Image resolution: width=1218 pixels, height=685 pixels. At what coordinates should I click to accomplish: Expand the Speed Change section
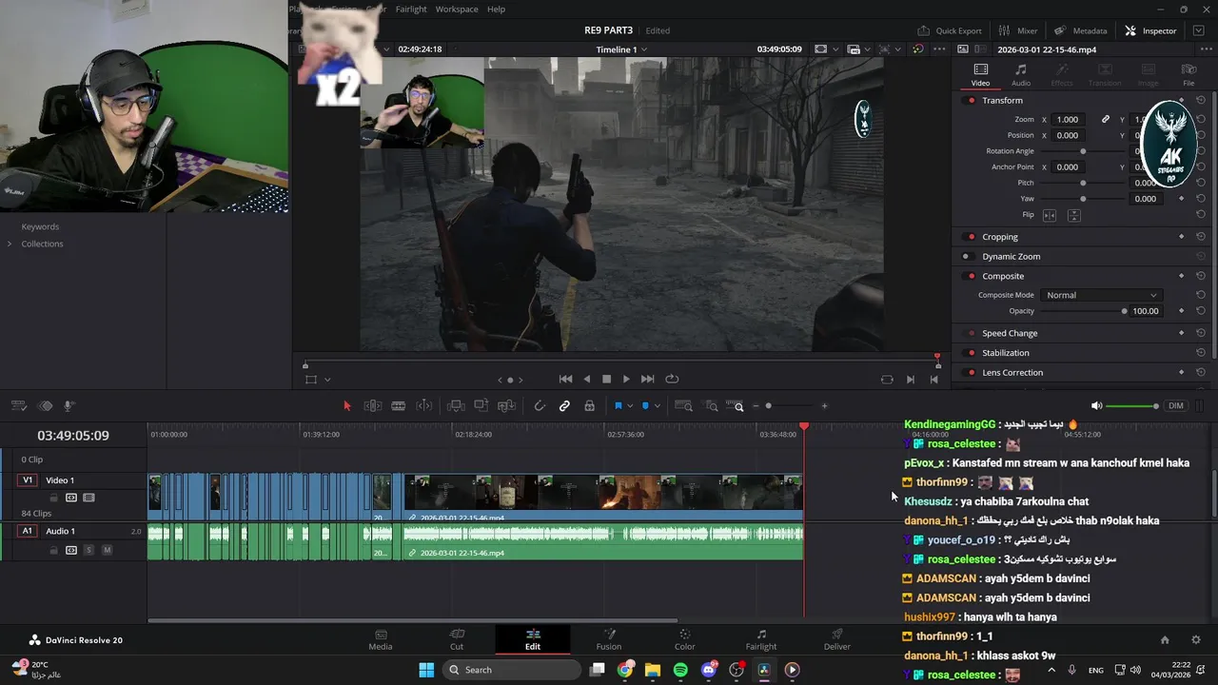[1010, 334]
